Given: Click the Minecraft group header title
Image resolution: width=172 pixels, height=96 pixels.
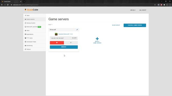Looking at the screenshot, I should pyautogui.click(x=53, y=30).
